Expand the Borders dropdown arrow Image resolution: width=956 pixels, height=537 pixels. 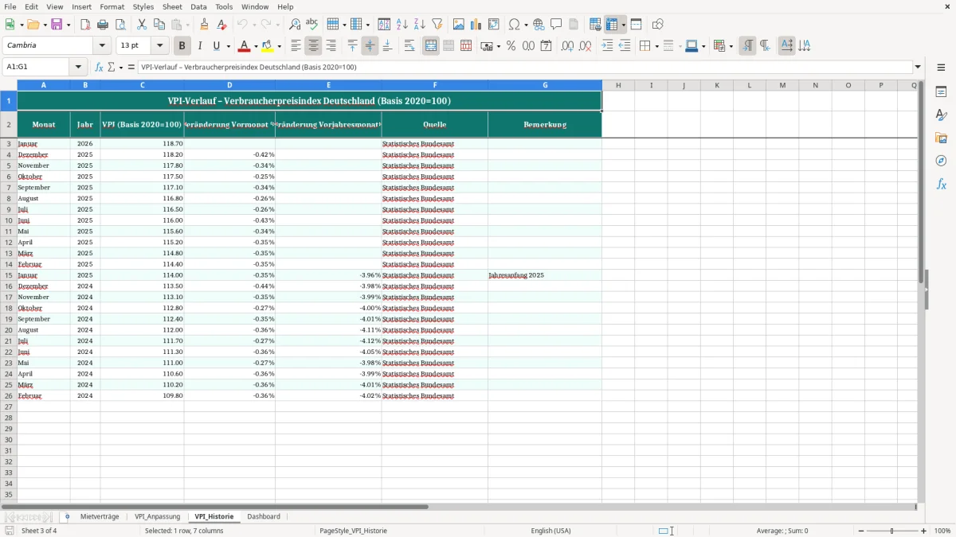point(656,46)
